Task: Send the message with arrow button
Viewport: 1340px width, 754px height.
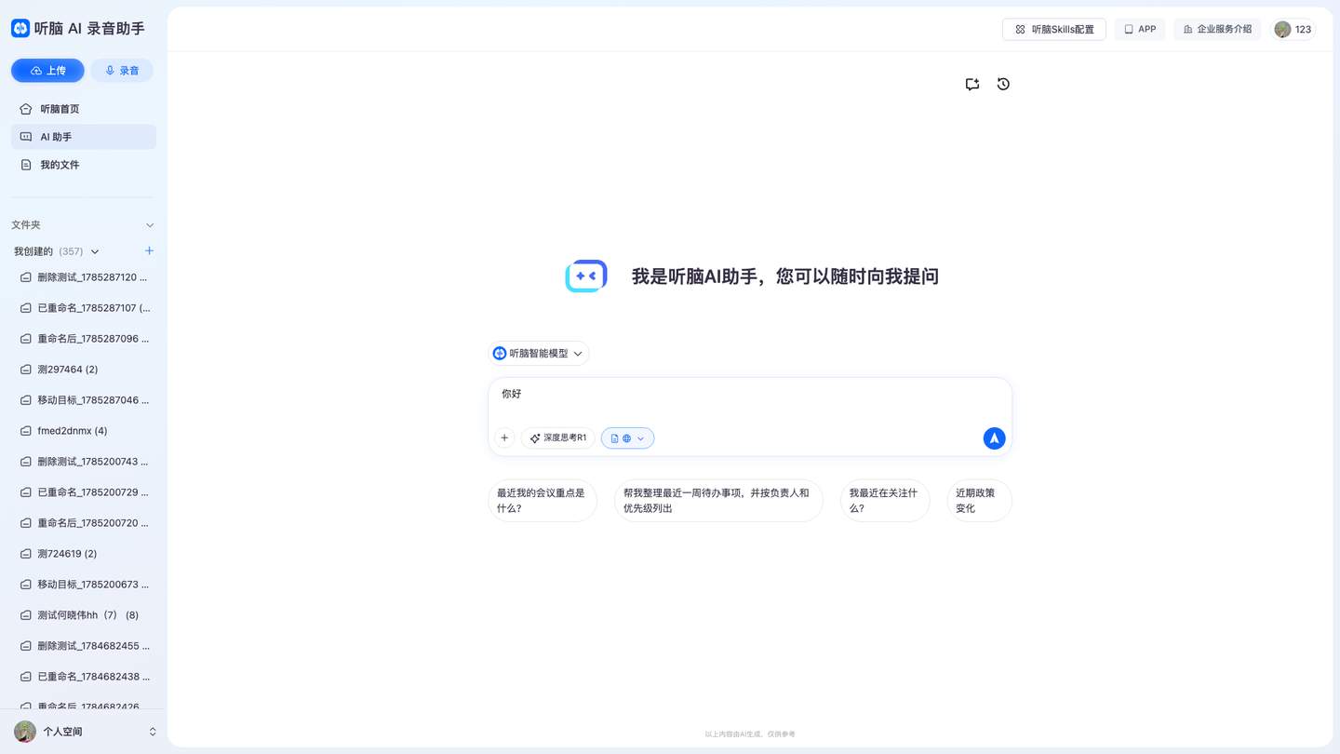Action: [994, 438]
